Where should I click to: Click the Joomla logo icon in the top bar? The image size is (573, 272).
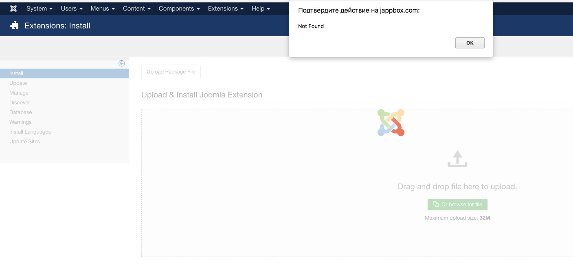(x=13, y=8)
